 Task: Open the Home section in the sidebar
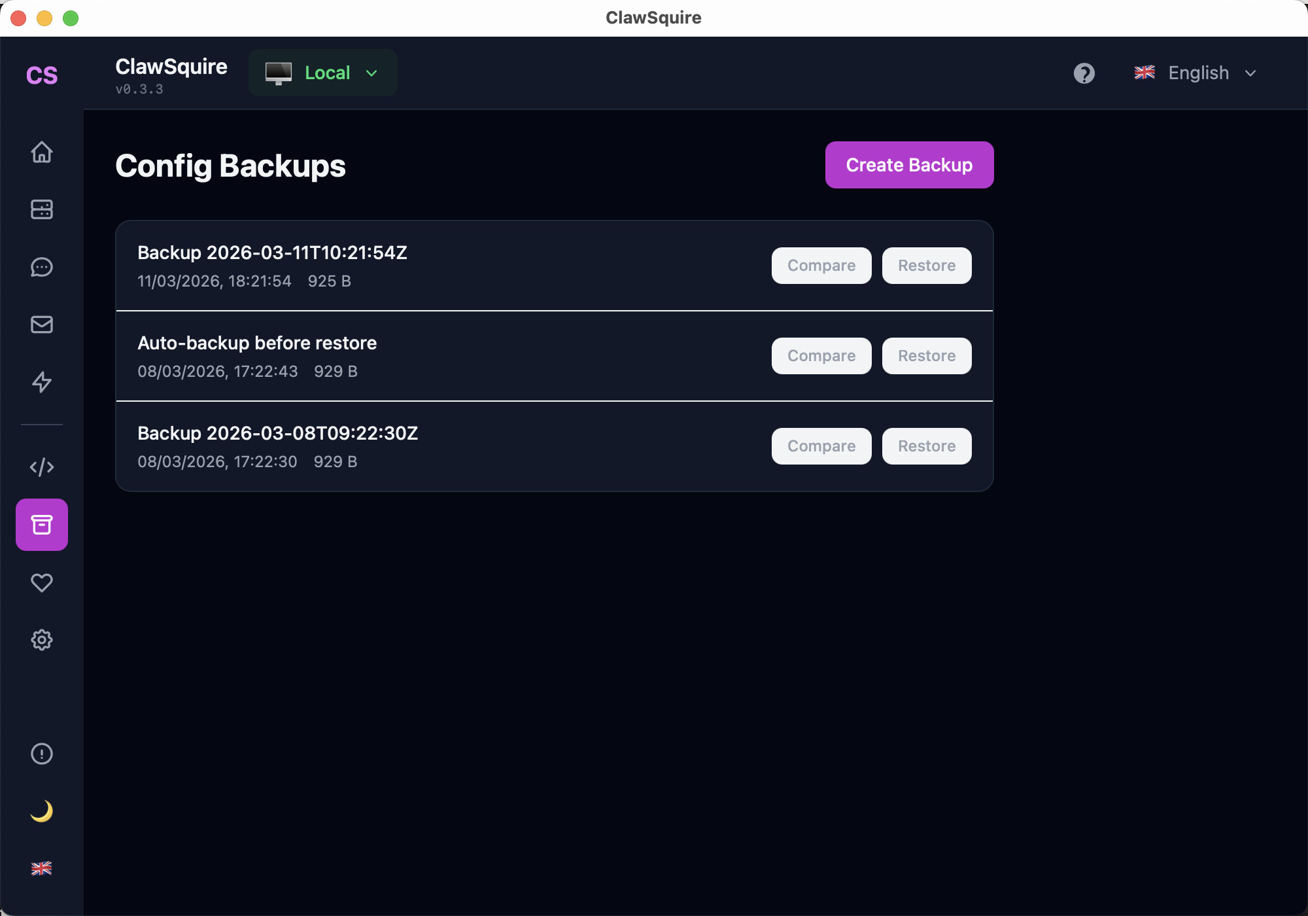point(42,152)
